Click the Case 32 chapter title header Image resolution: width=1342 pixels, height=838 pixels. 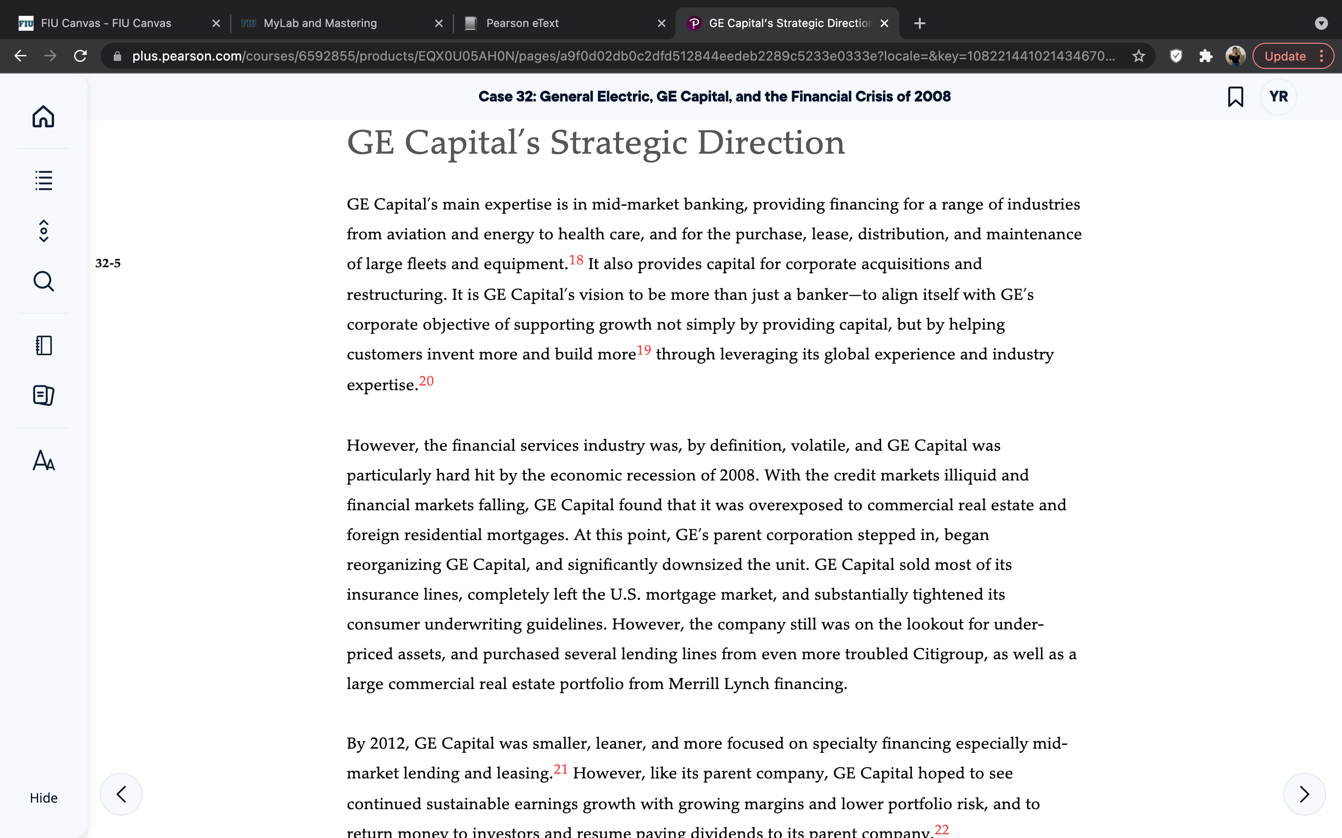pyautogui.click(x=714, y=96)
